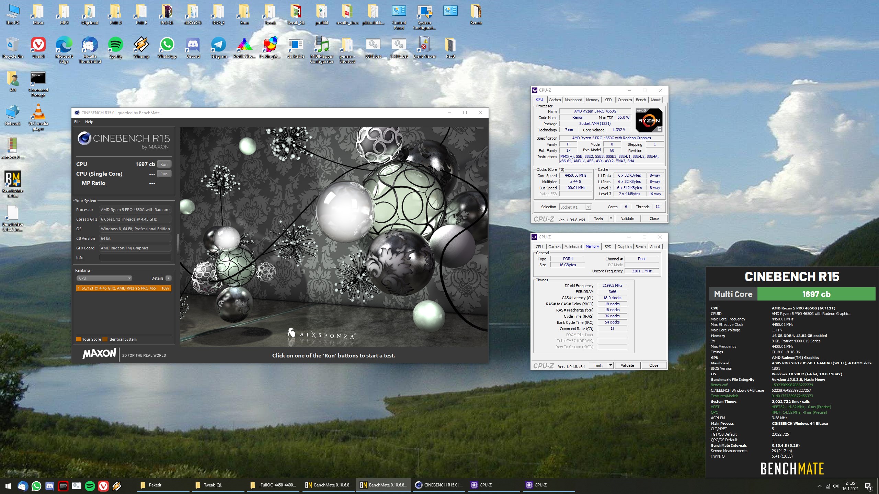The image size is (879, 494).
Task: Click Close button in lower CPU-Z window
Action: 654,365
